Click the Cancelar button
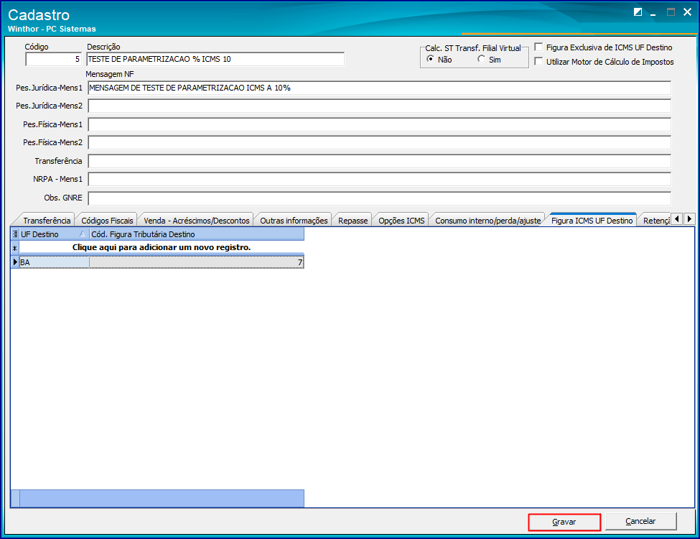 tap(640, 521)
